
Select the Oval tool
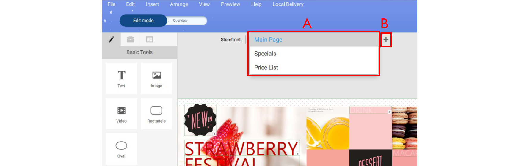tap(121, 149)
